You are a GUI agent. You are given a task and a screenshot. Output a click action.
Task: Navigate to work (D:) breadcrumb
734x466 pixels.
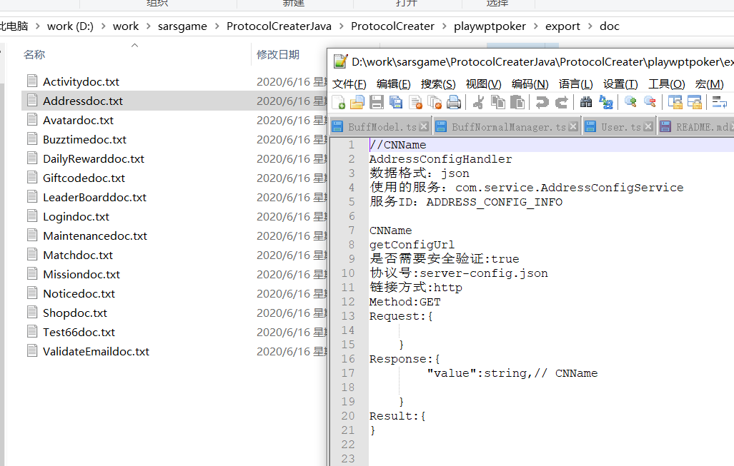click(x=70, y=26)
